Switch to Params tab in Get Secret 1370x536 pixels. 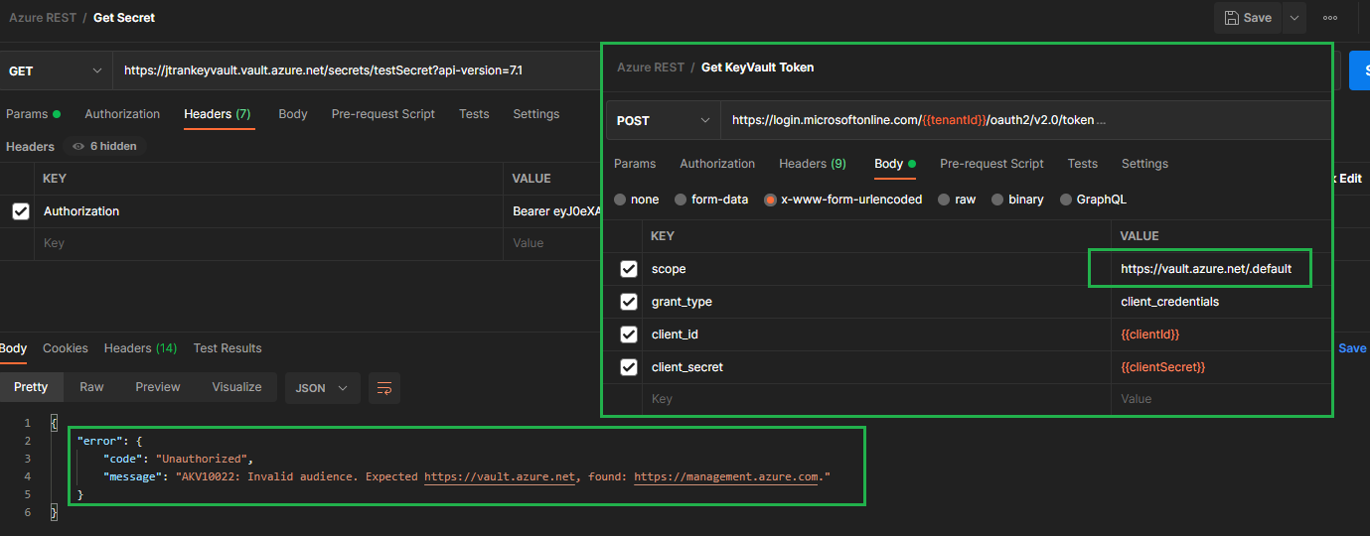click(x=33, y=114)
